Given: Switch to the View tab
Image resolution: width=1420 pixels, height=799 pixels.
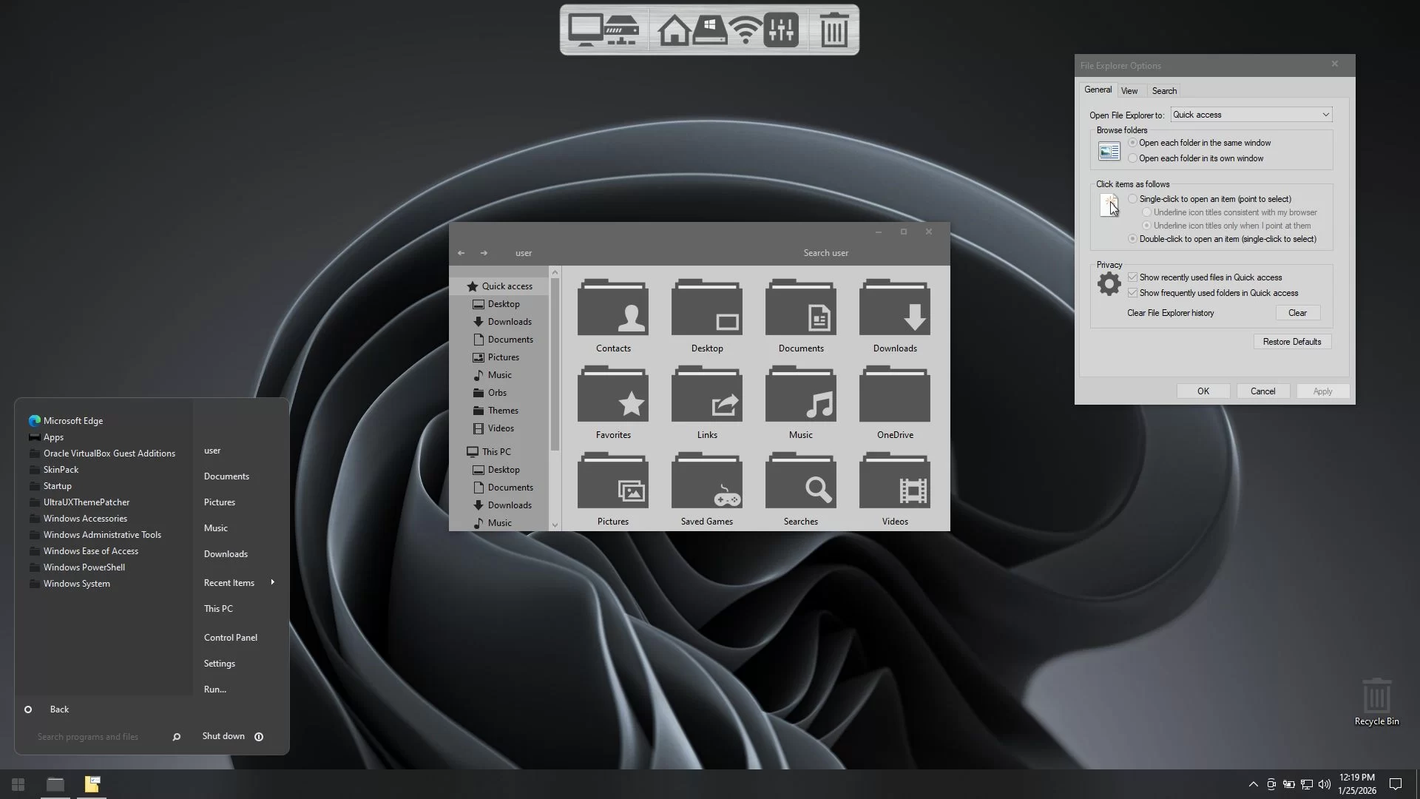Looking at the screenshot, I should (1129, 91).
